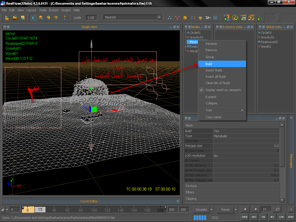Click the Reset button
Image resolution: width=296 pixels, height=222 pixels.
(x=225, y=210)
